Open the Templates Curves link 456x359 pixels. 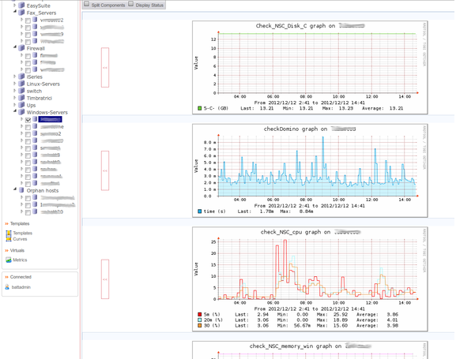coord(22,236)
